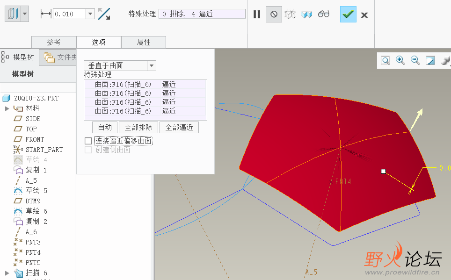Flip the offset direction arrow icon
451x280 pixels.
104,14
